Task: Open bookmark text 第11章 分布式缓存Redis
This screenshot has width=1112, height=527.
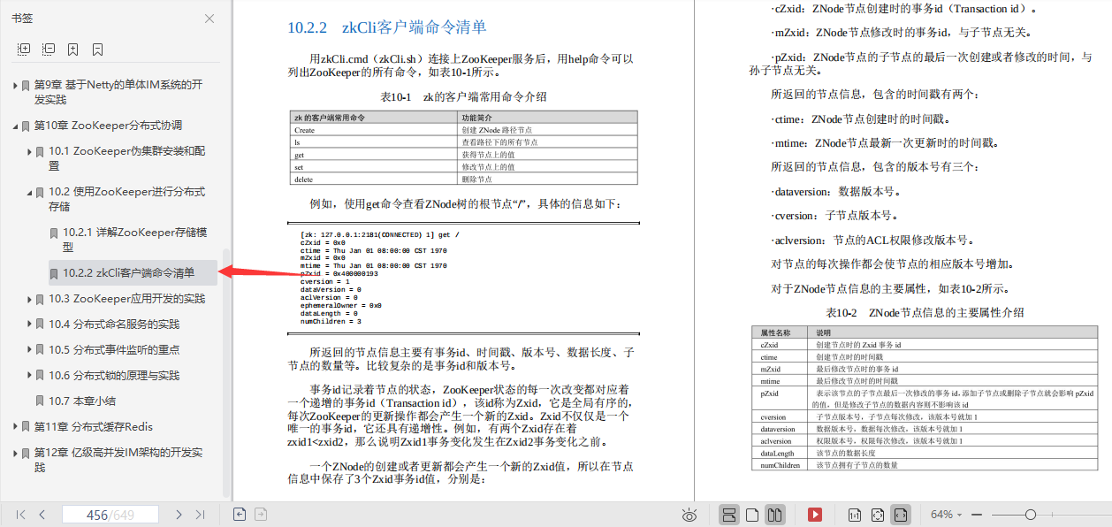Action: (94, 426)
